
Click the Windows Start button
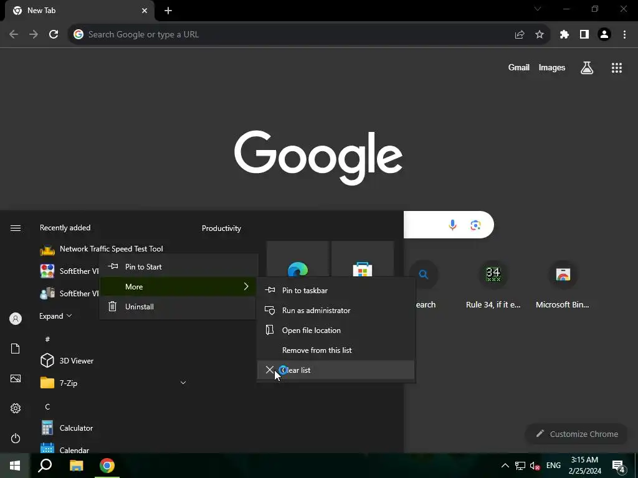click(x=15, y=466)
